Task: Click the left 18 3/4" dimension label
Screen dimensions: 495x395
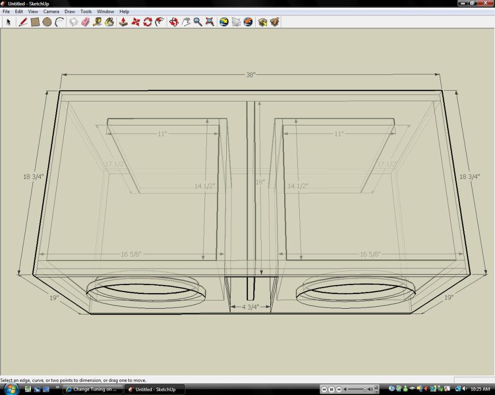Action: [x=33, y=177]
